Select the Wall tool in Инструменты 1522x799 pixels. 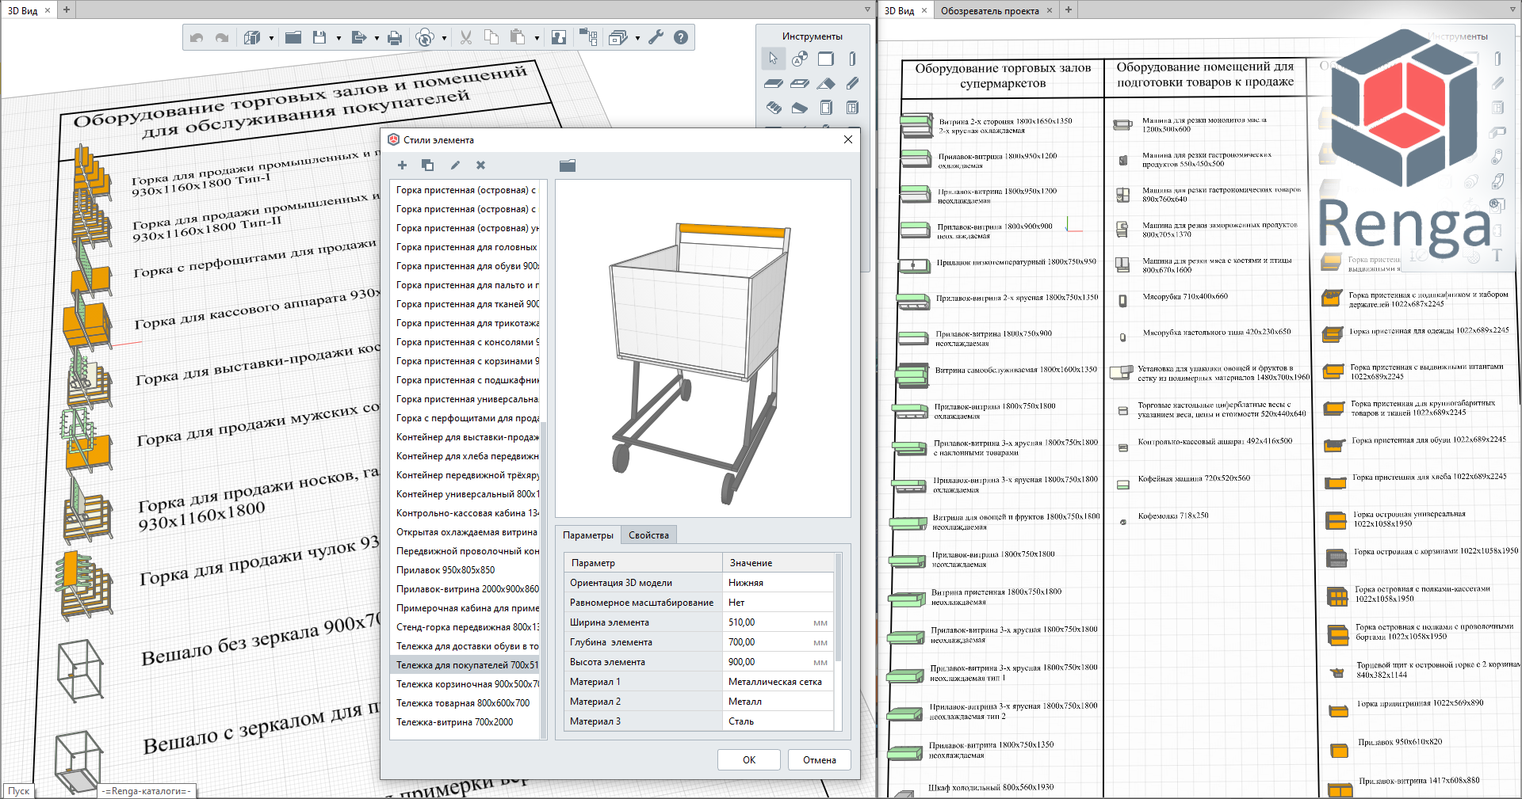click(826, 59)
